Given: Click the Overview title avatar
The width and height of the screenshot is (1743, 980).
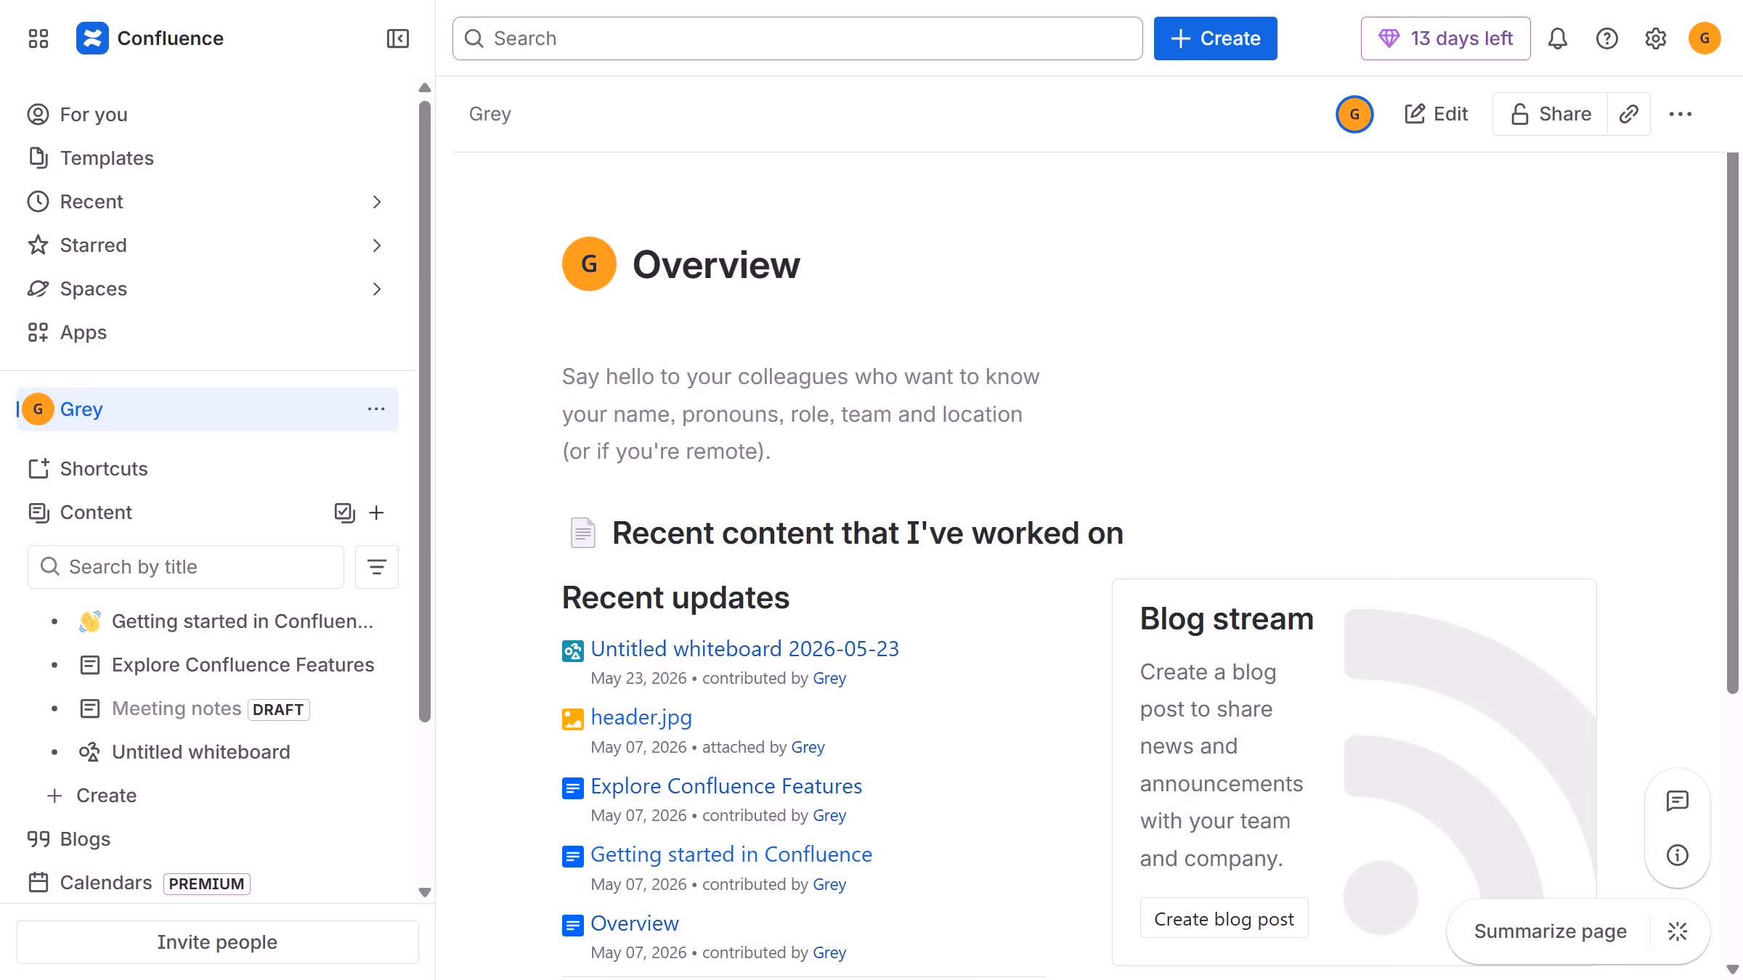Looking at the screenshot, I should click(x=589, y=264).
